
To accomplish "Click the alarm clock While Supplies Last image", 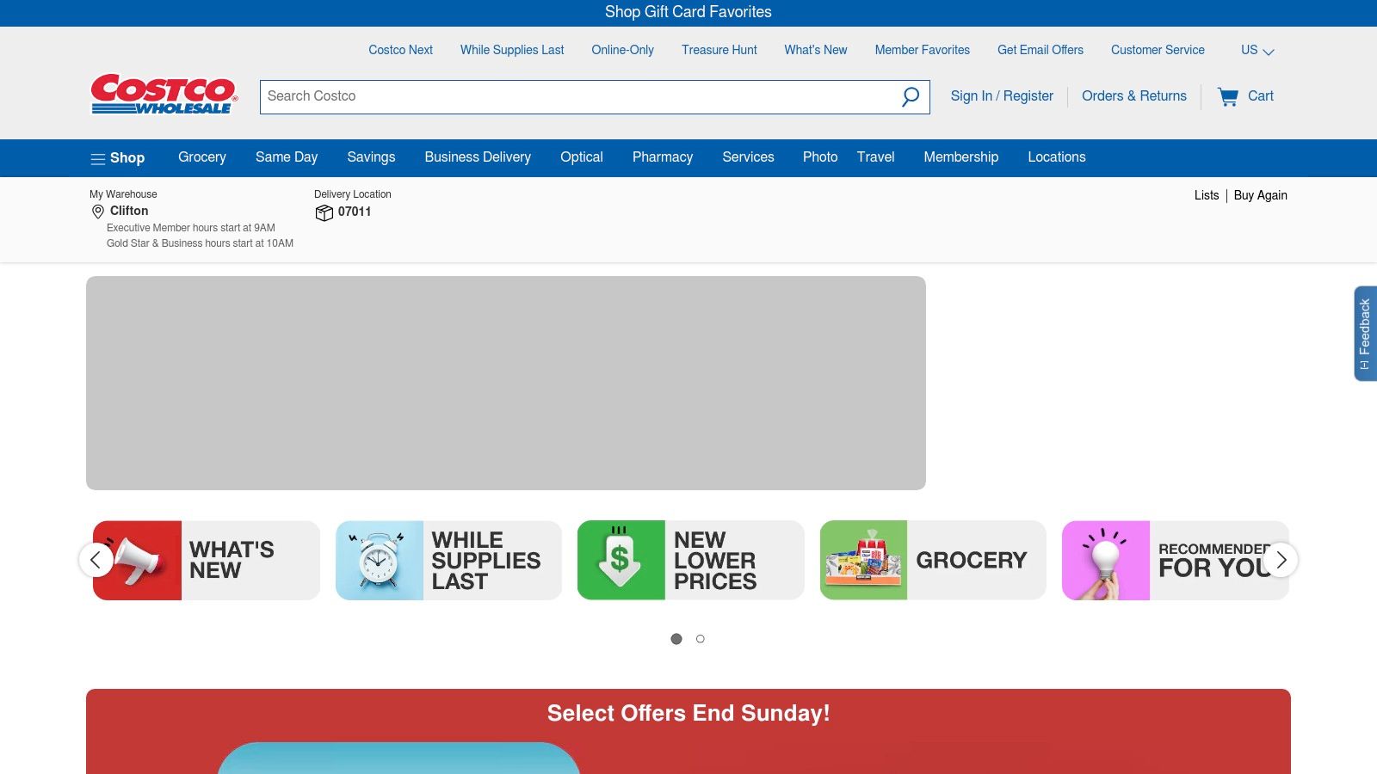I will click(x=380, y=560).
